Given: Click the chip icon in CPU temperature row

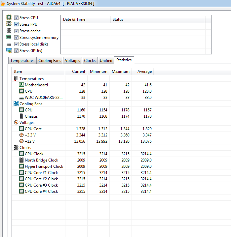Looking at the screenshot, I should pyautogui.click(x=21, y=91).
